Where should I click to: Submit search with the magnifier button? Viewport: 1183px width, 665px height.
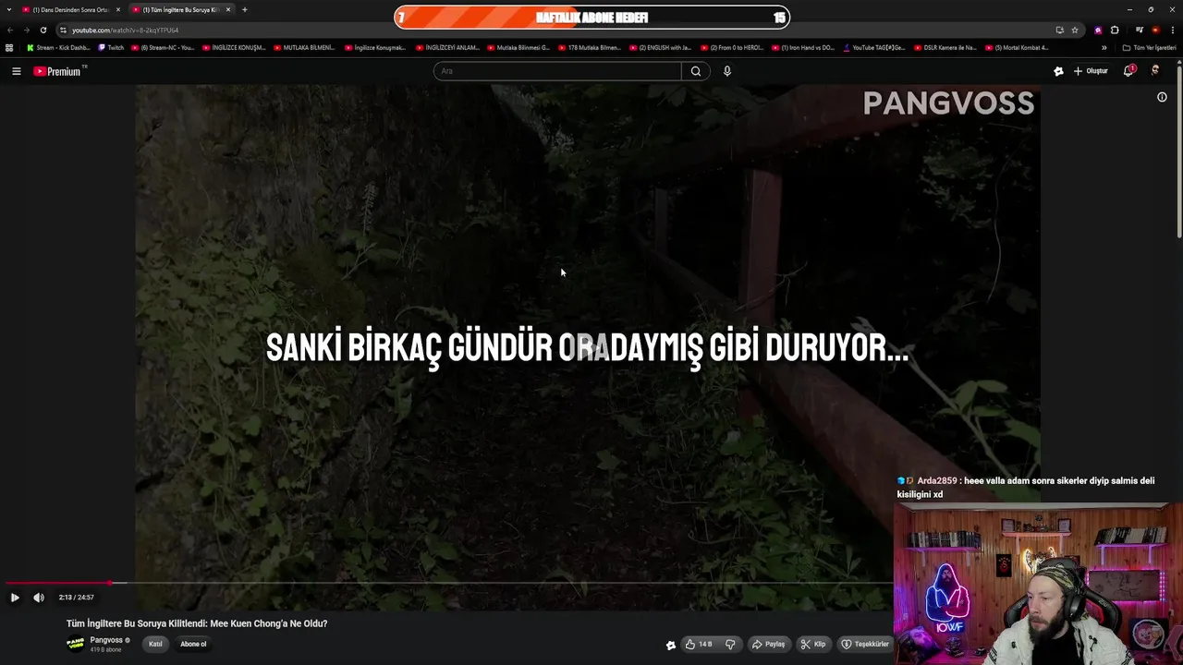[x=696, y=71]
